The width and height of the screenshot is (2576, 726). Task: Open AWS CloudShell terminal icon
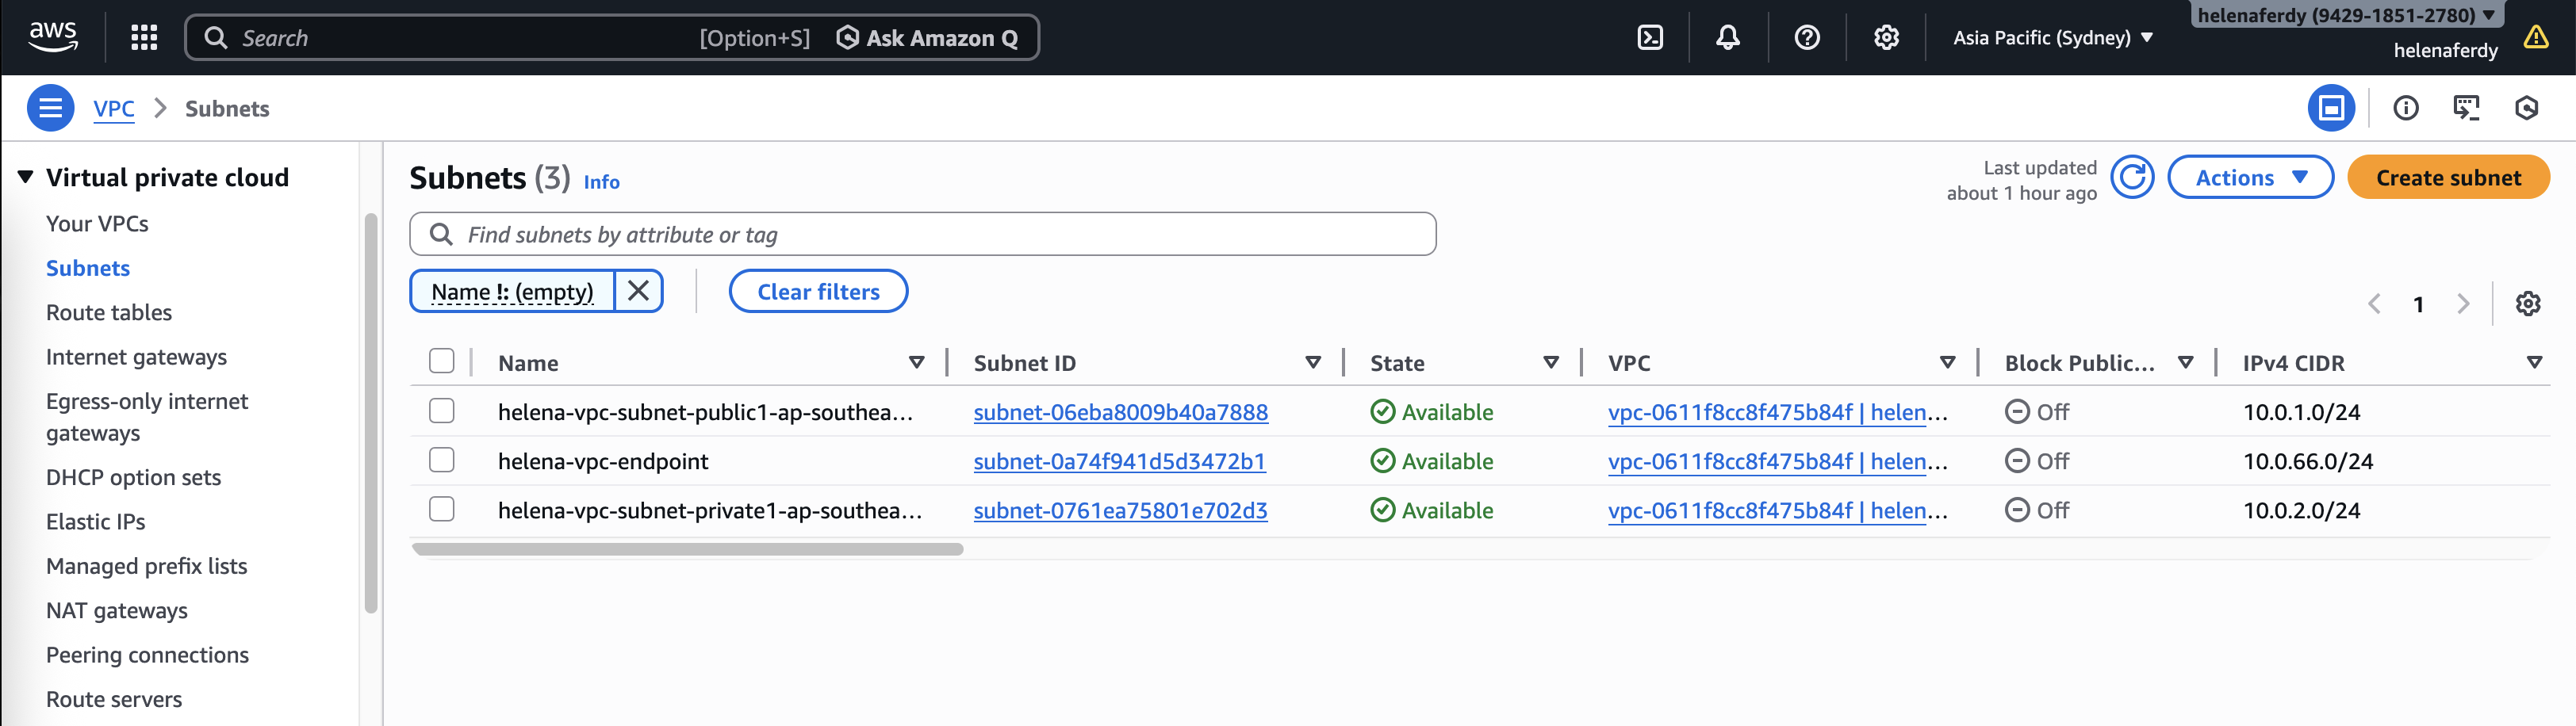1650,38
